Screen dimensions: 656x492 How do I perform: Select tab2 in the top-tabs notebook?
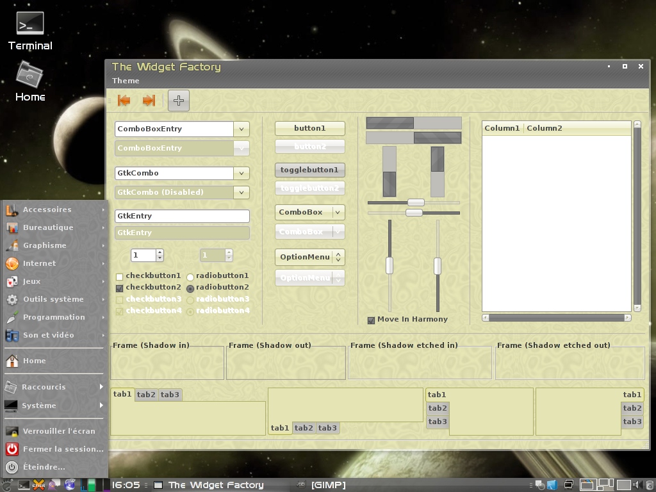[146, 395]
